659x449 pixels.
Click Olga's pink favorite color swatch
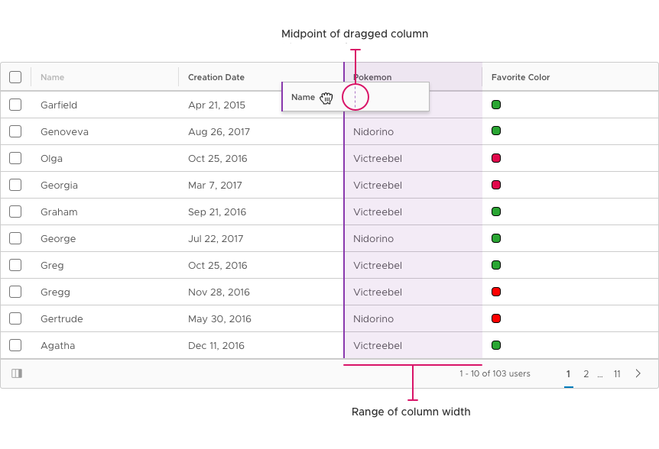496,158
